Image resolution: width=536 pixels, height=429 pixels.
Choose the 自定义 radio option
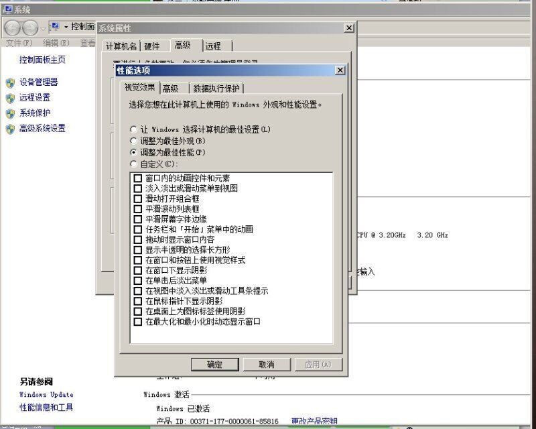click(x=134, y=164)
